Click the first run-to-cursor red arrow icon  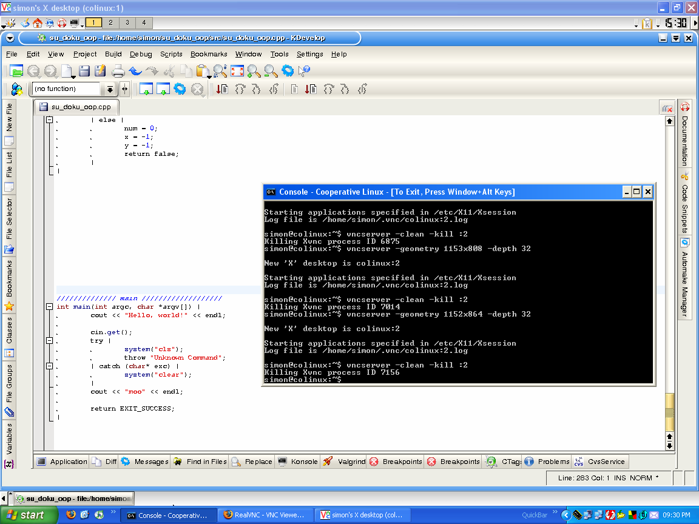click(x=223, y=89)
